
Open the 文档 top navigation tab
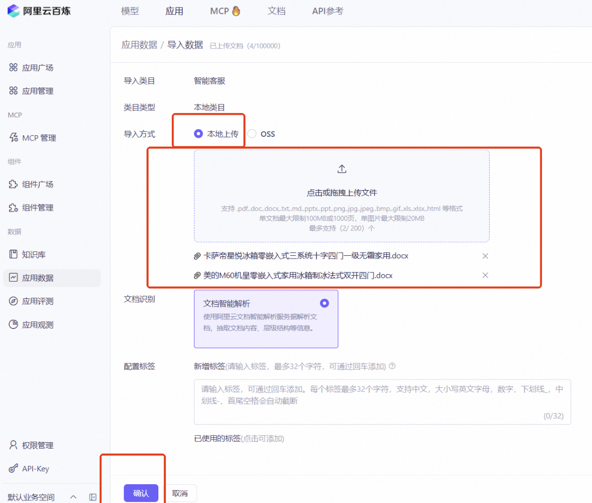(x=276, y=11)
